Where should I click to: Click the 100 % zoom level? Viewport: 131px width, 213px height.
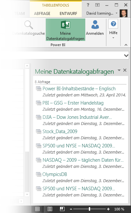click(x=119, y=209)
